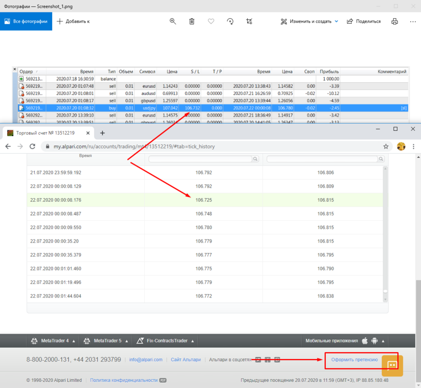Open a new browser tab

(x=102, y=133)
